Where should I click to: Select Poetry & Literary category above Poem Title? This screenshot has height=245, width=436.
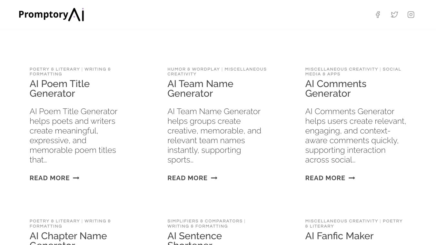point(54,69)
